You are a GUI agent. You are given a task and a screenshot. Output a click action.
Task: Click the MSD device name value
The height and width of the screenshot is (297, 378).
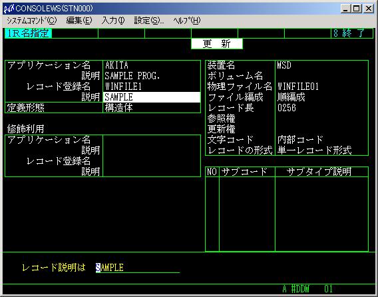click(284, 65)
